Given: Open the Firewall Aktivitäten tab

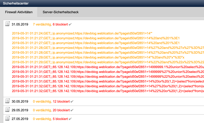Looking at the screenshot, I should coord(19,12).
